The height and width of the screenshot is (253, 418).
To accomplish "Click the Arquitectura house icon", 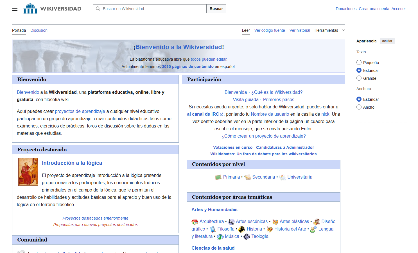I will [195, 222].
